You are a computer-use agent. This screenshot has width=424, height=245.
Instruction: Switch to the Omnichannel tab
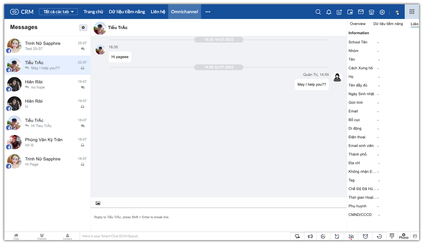(x=184, y=12)
